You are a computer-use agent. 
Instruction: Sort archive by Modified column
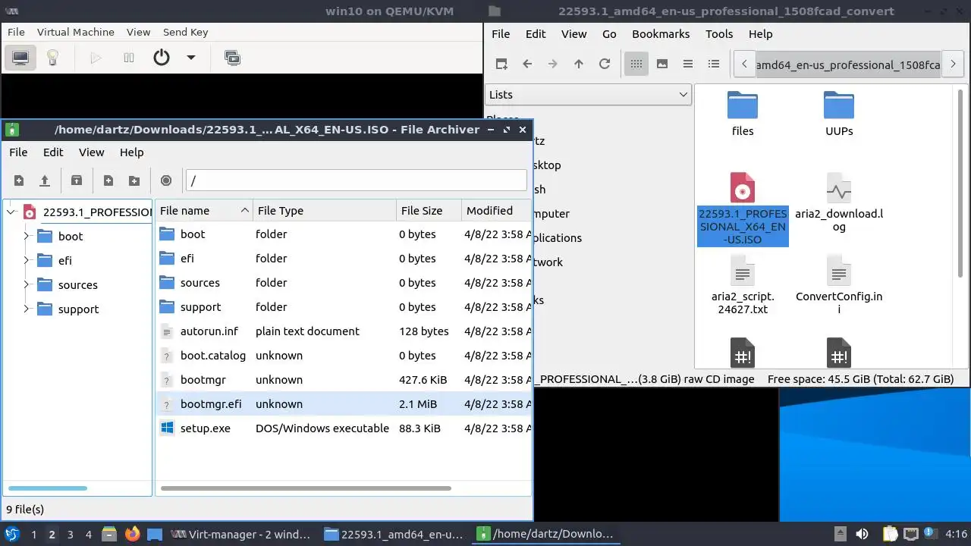[497, 211]
